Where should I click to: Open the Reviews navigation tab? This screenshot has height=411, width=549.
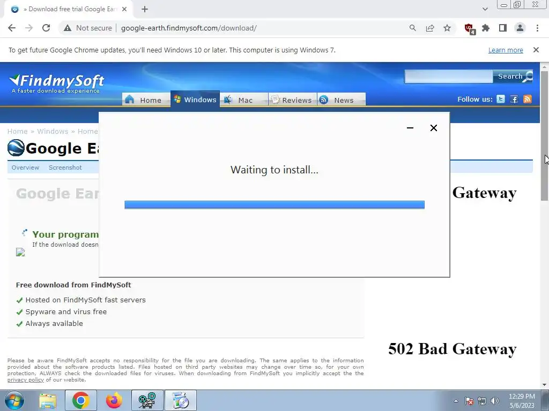coord(292,100)
